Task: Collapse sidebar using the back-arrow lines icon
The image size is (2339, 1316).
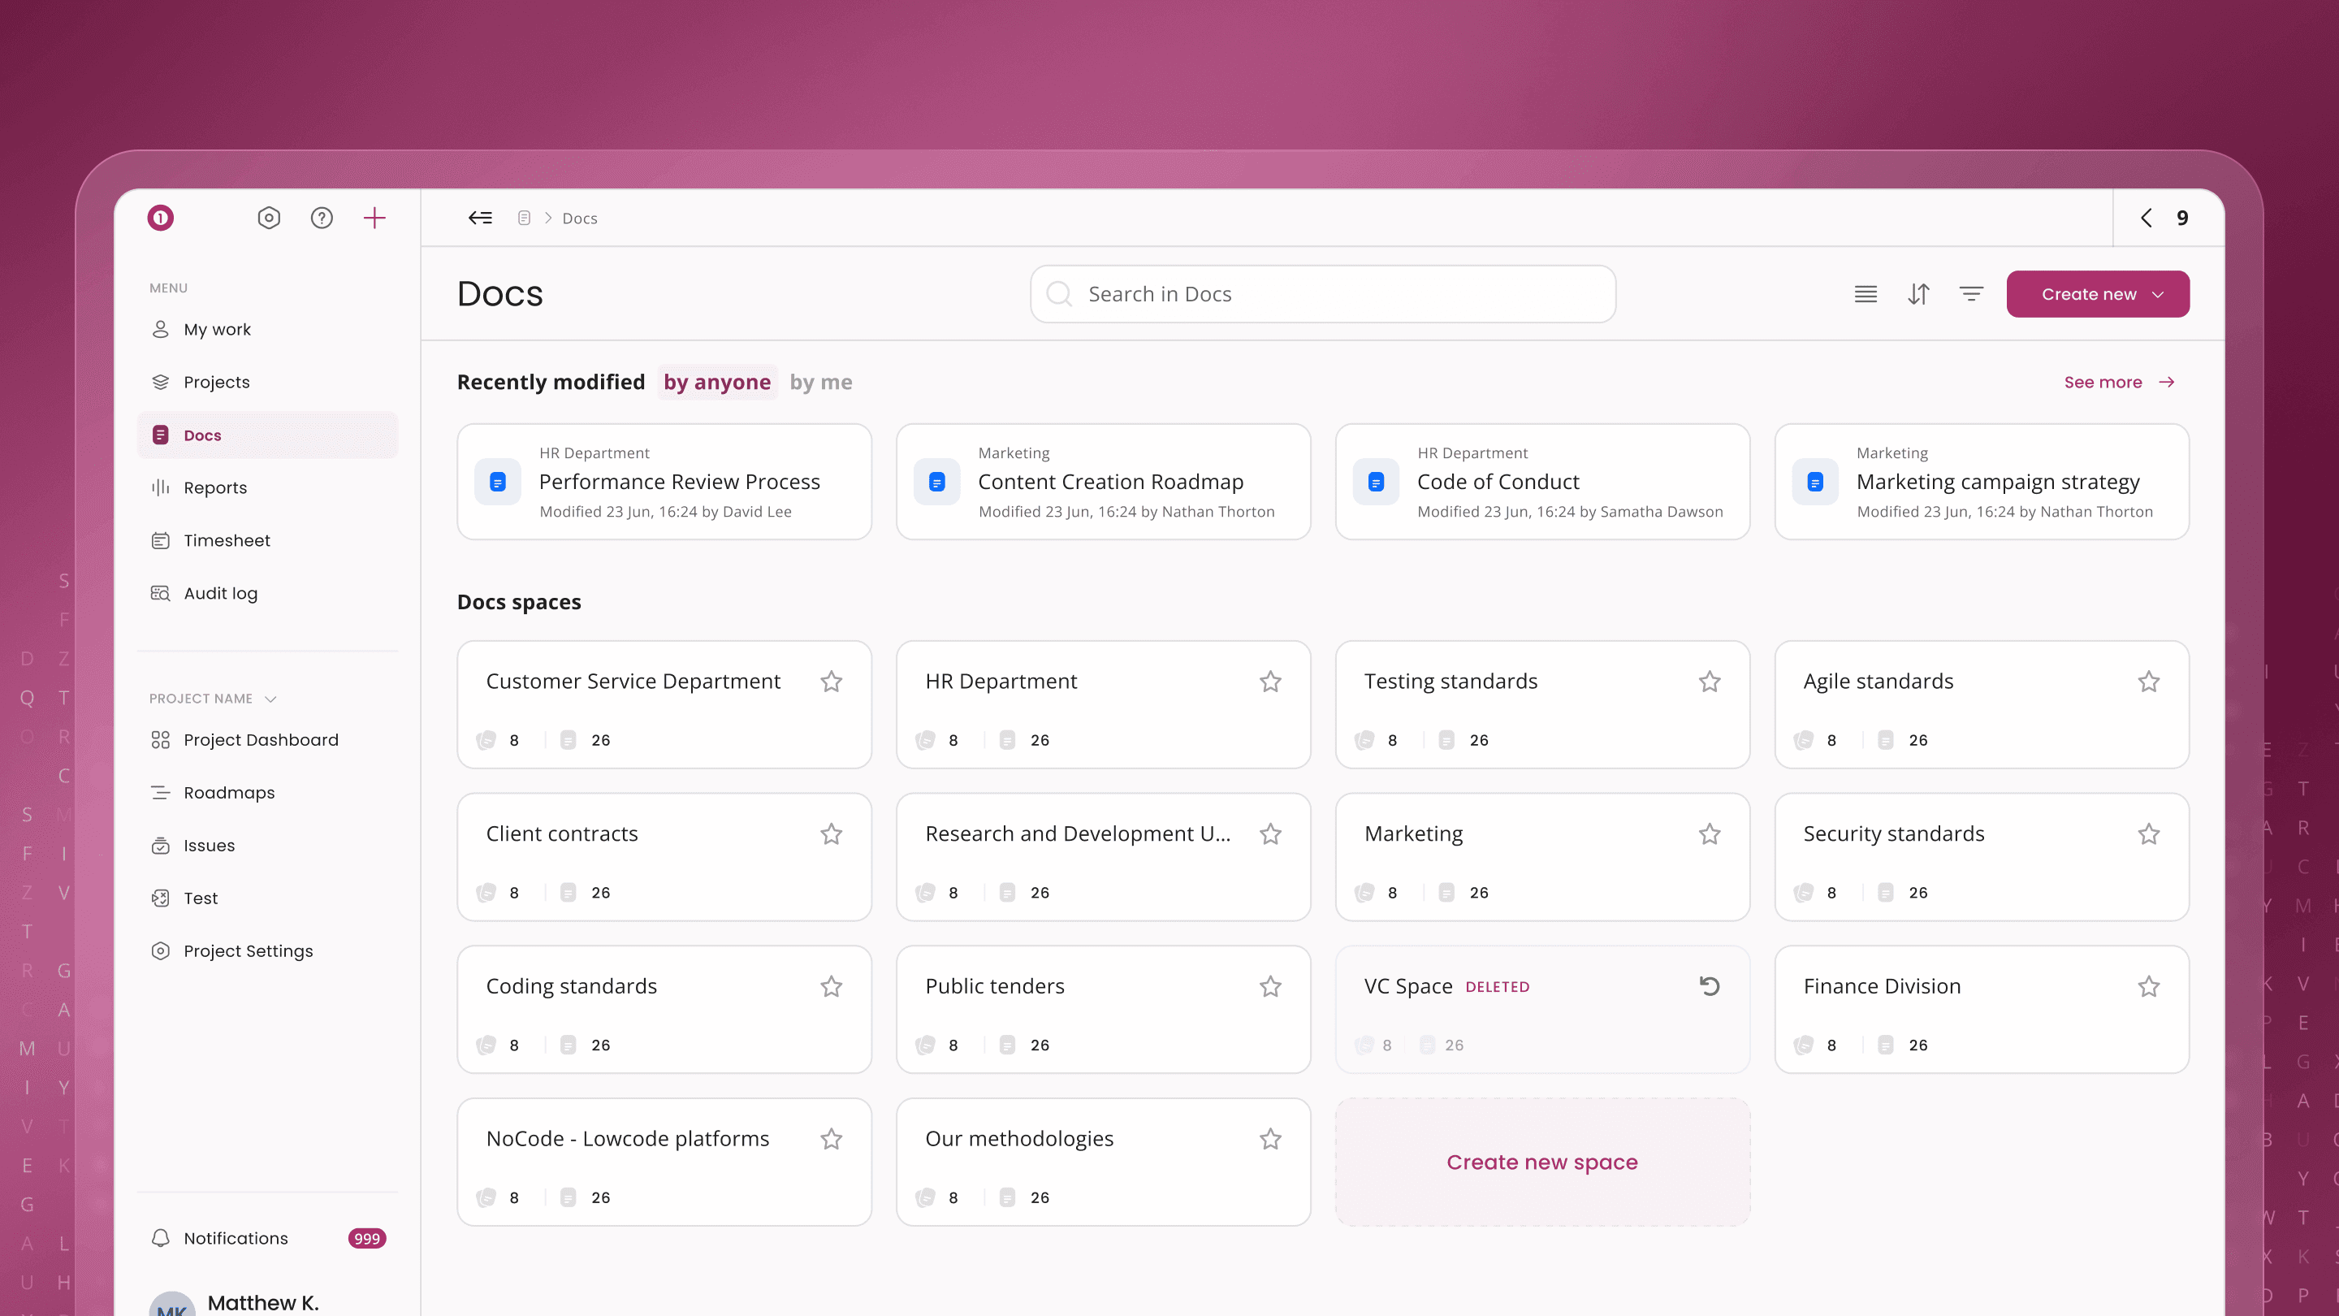Action: coord(480,218)
